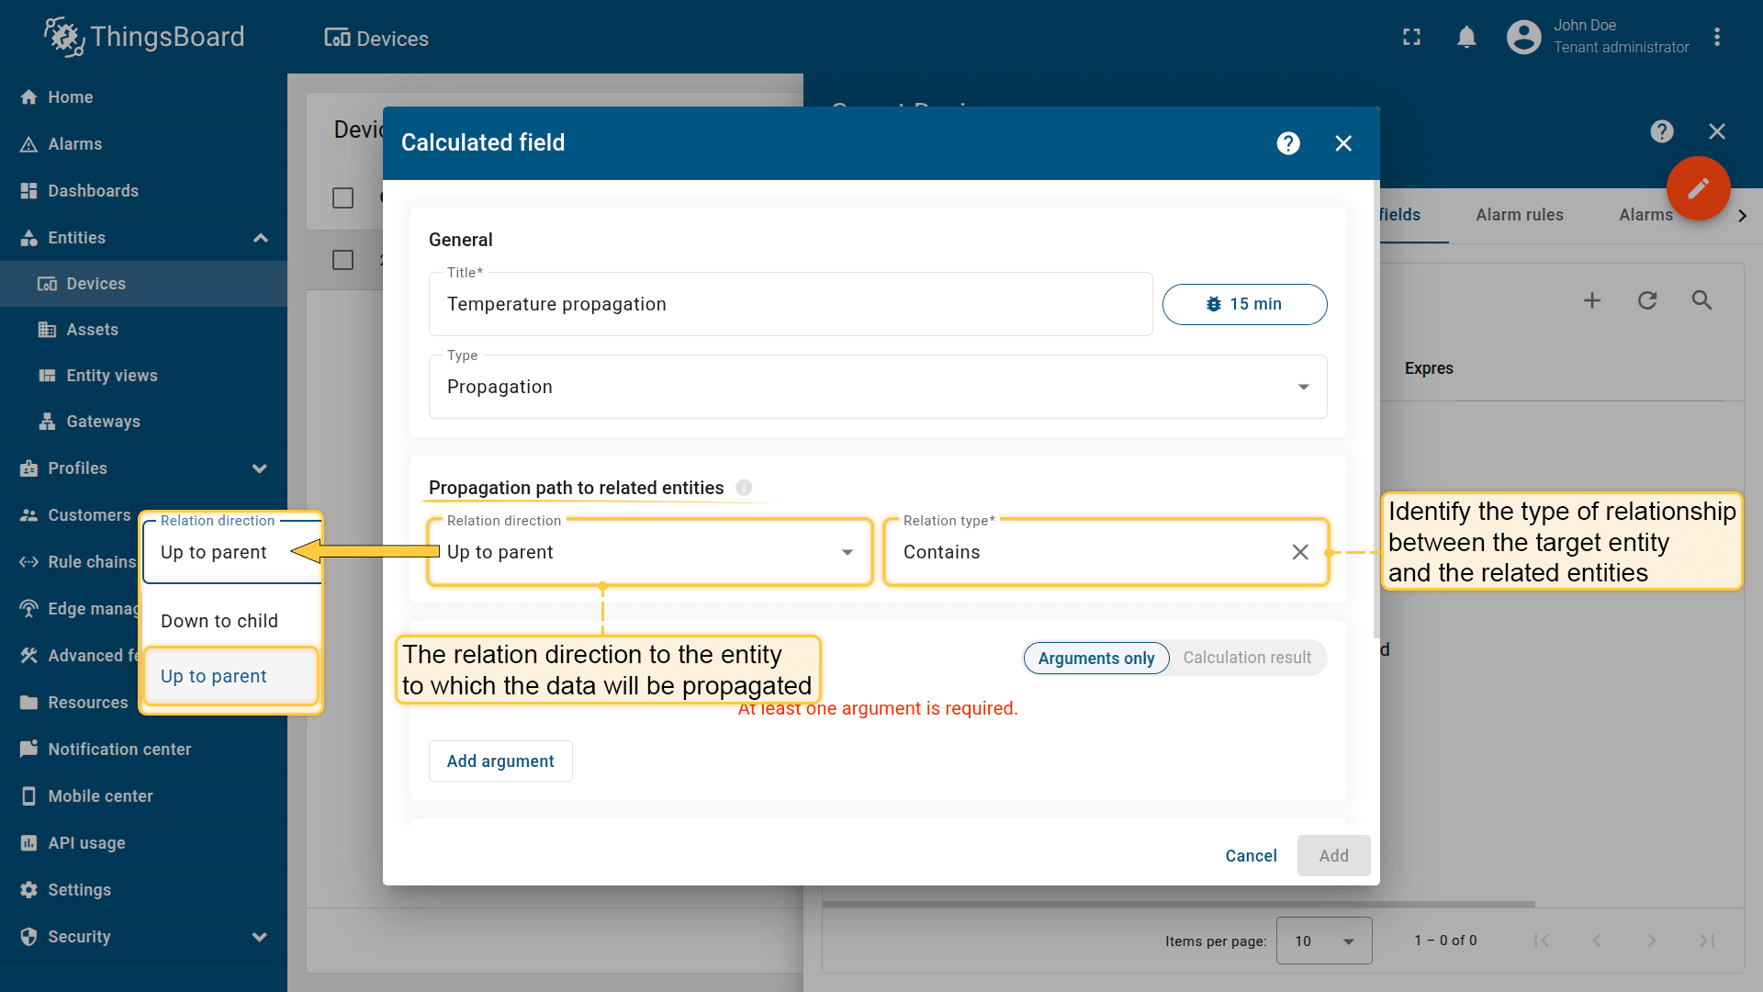Viewport: 1763px width, 992px height.
Task: Switch to Calculation result toggle
Action: pos(1246,658)
